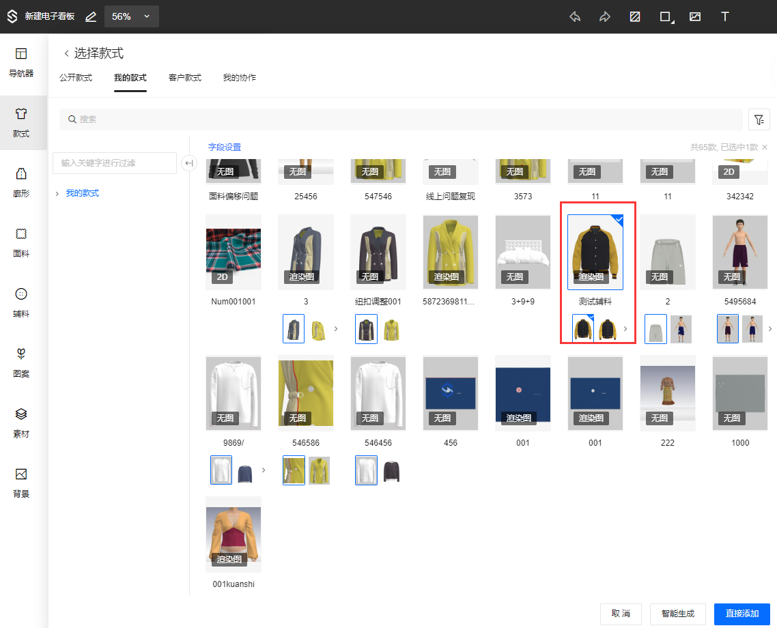Select the text tool icon
The height and width of the screenshot is (628, 777).
pos(725,17)
